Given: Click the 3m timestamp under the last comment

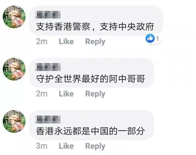Looking at the screenshot, I should (42, 146).
